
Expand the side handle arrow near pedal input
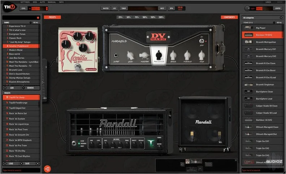point(46,67)
